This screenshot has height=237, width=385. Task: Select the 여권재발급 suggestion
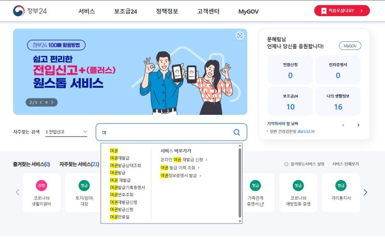(x=120, y=158)
